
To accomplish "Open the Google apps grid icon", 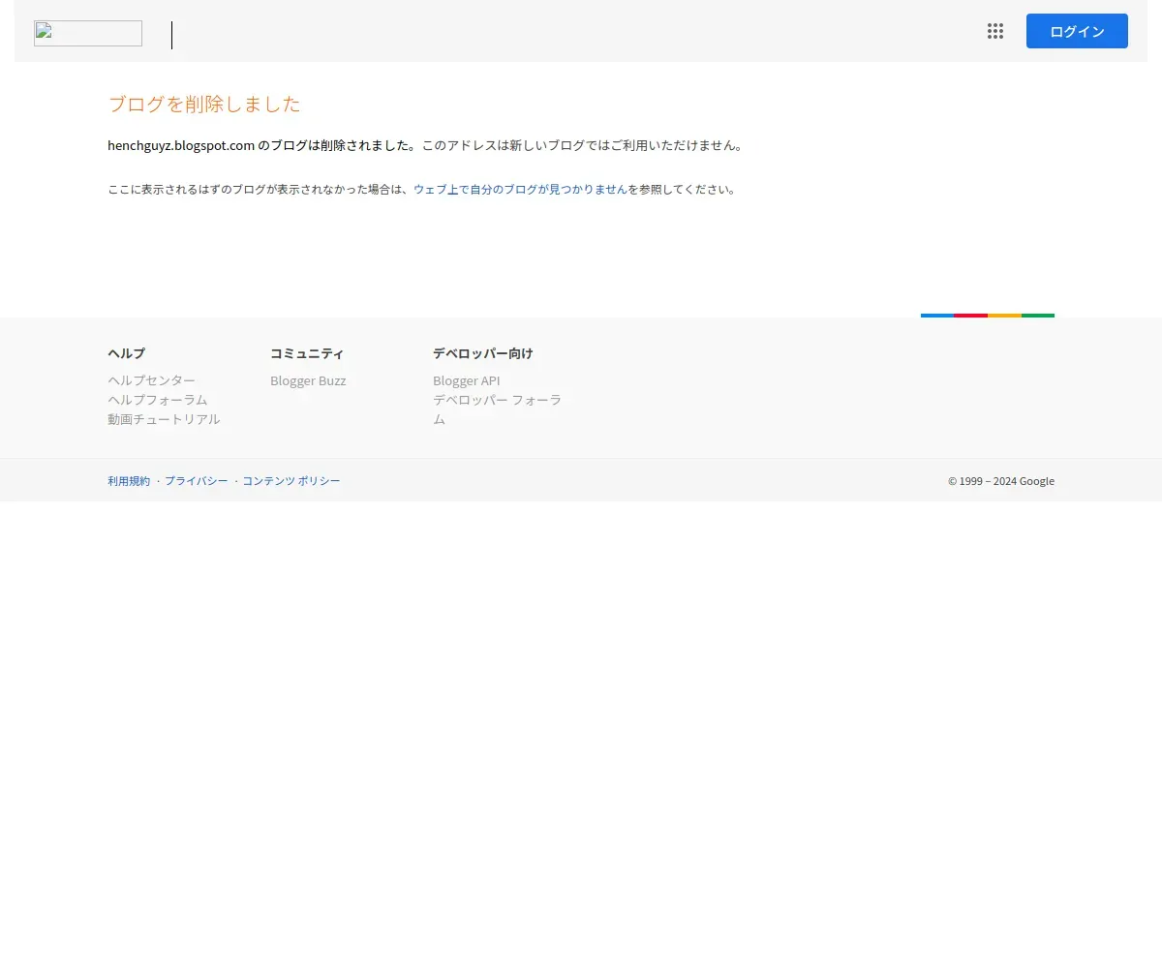I will coord(995,31).
